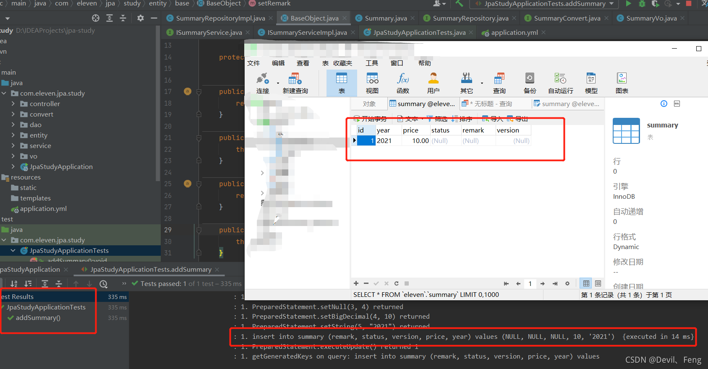The image size is (708, 369).
Task: Delete record with the minus icon
Action: coord(366,283)
